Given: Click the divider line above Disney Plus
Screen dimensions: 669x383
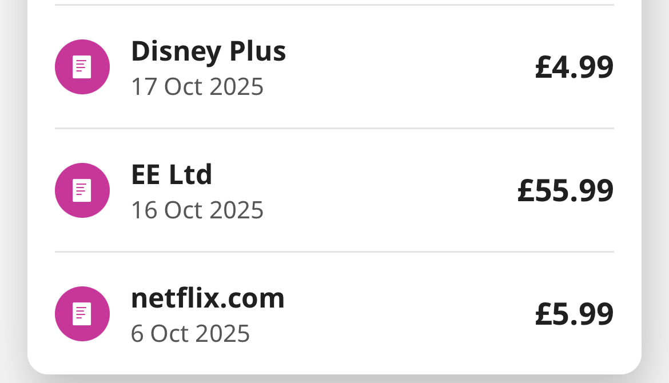Looking at the screenshot, I should point(334,5).
